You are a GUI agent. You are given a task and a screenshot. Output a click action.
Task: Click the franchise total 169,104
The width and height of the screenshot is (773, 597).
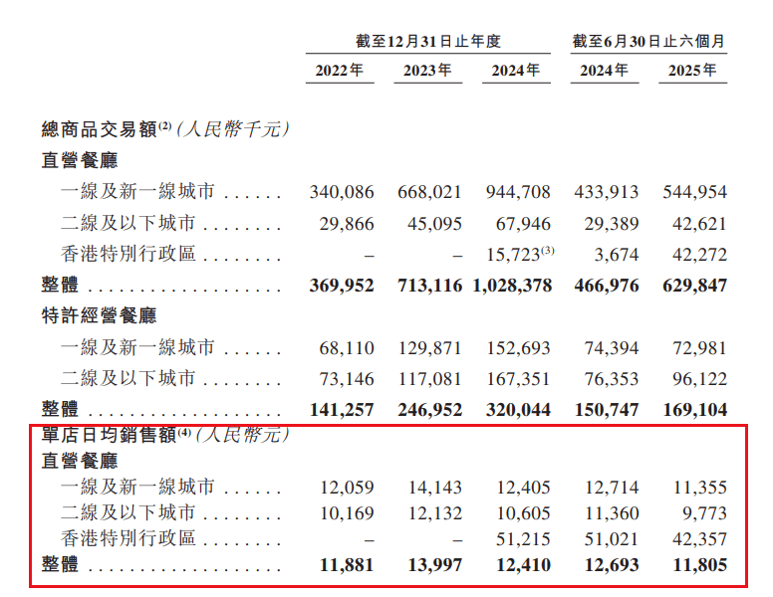(x=694, y=409)
